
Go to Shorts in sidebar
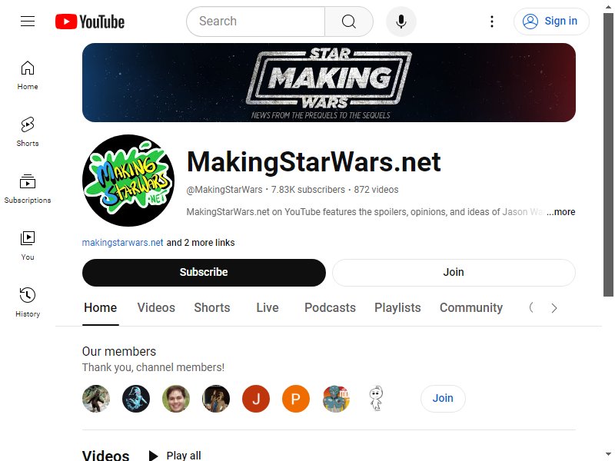28,131
